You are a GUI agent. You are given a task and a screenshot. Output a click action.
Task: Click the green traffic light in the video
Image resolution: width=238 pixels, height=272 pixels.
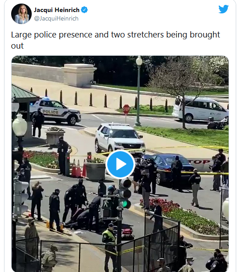[125, 204]
